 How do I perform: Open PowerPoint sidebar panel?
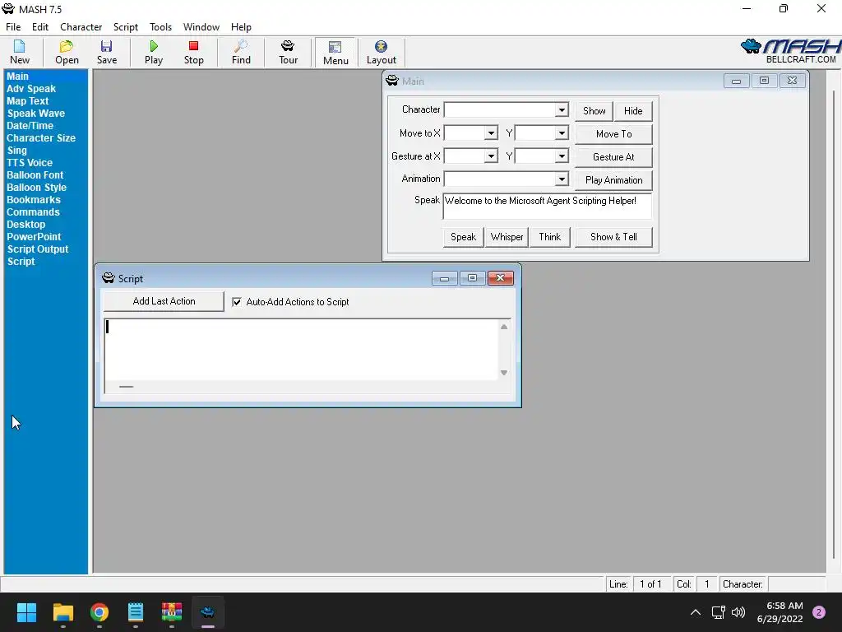34,237
